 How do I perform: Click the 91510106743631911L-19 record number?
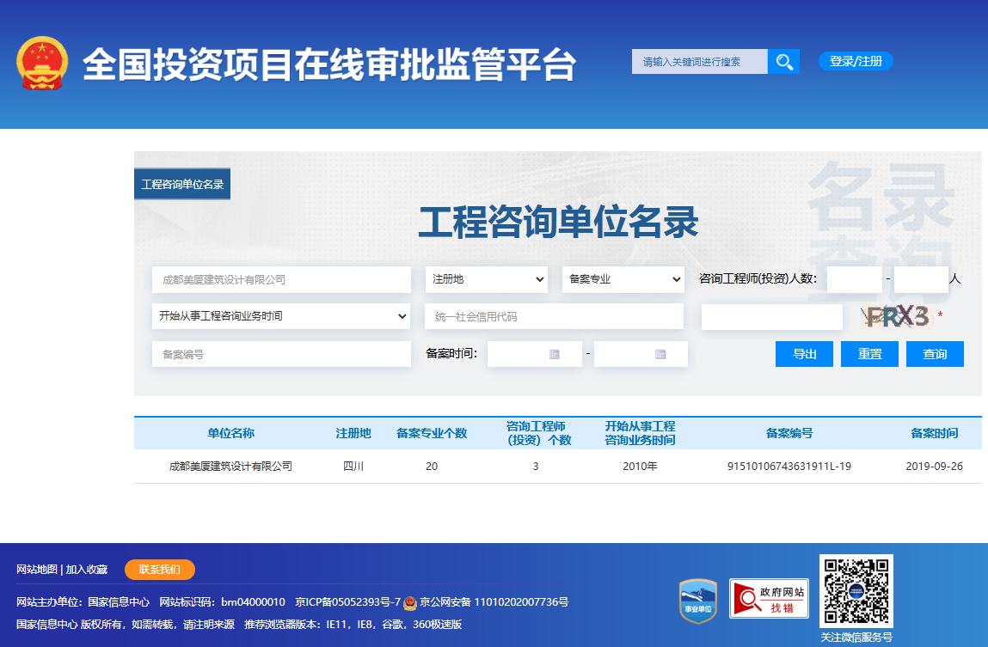coord(789,467)
